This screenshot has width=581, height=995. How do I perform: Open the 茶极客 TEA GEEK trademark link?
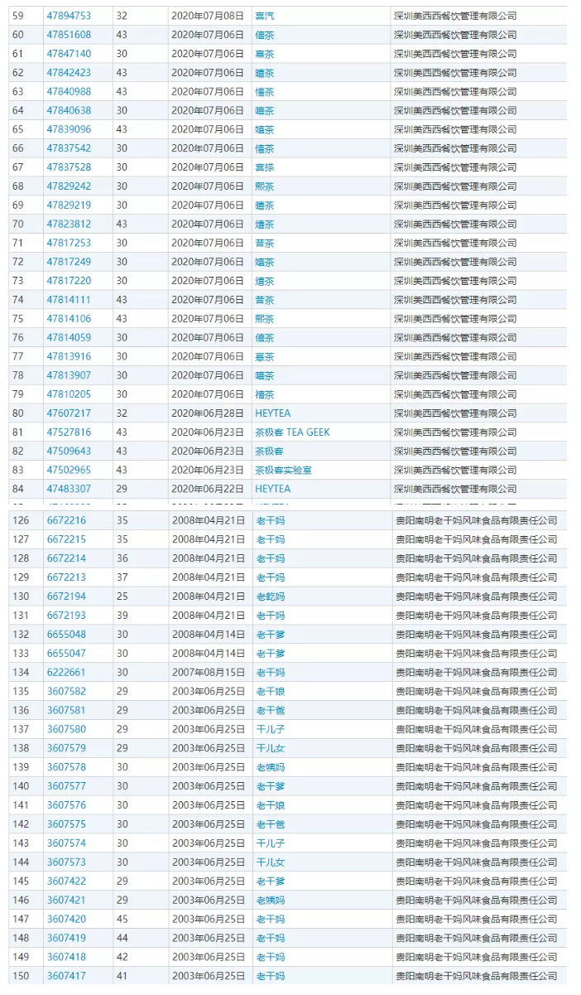pos(291,432)
